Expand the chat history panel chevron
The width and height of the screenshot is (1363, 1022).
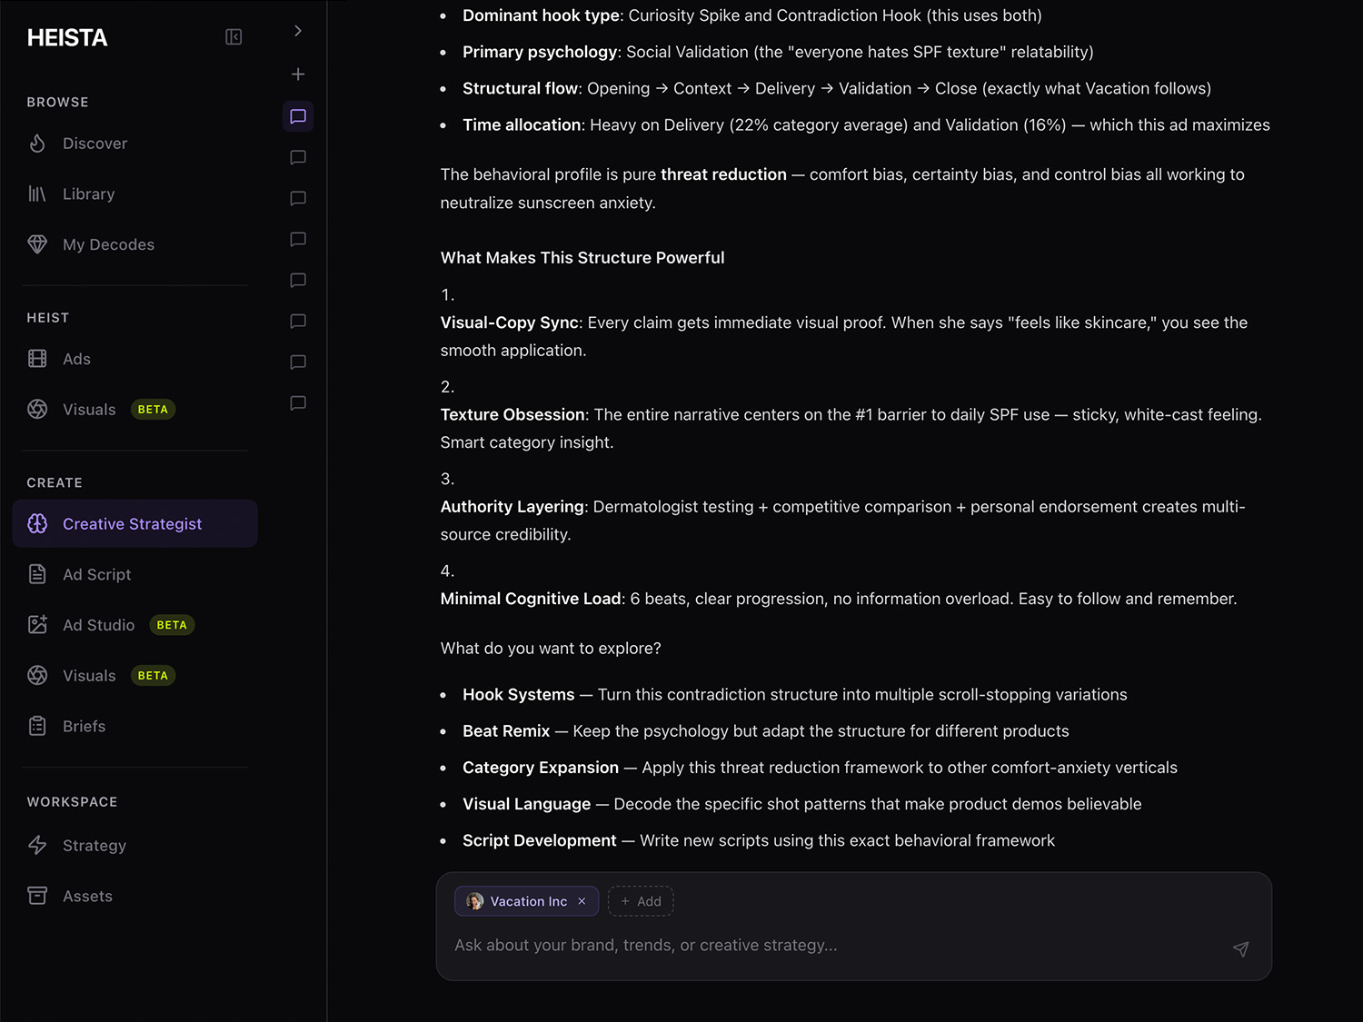(298, 31)
